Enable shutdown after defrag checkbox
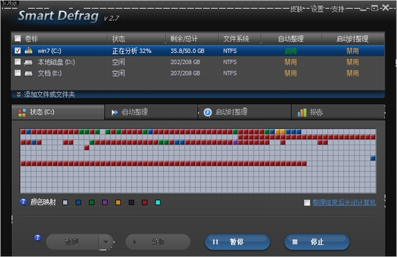 (x=307, y=203)
